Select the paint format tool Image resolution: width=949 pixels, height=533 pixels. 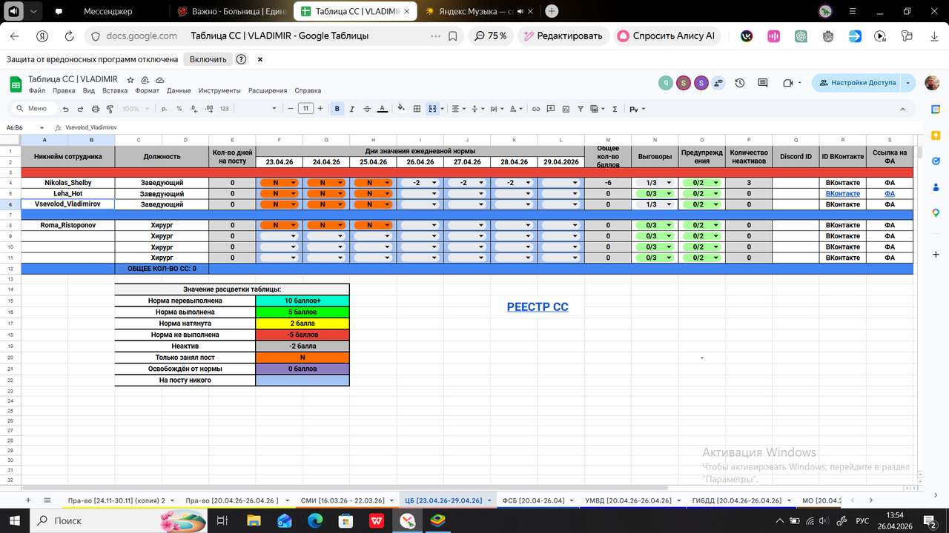click(110, 109)
